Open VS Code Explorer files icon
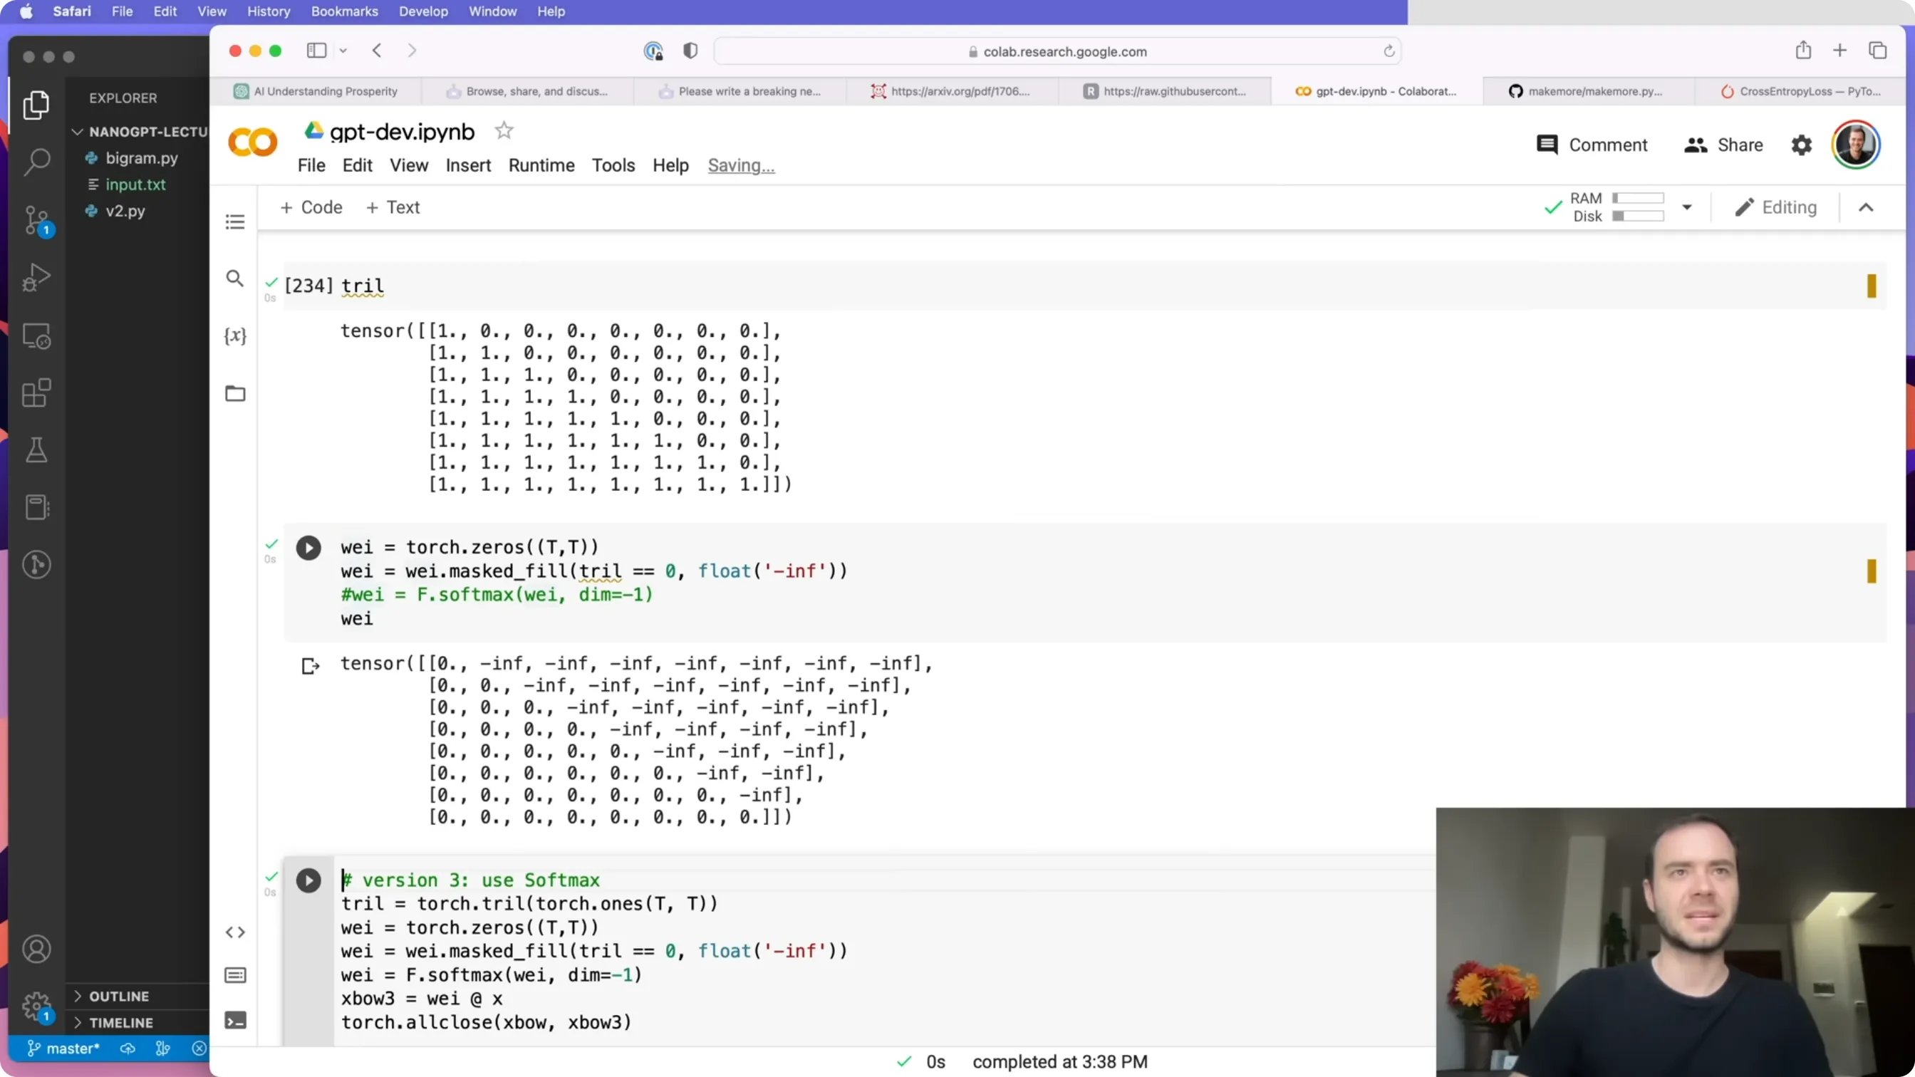Screen dimensions: 1915x1077 (x=36, y=105)
